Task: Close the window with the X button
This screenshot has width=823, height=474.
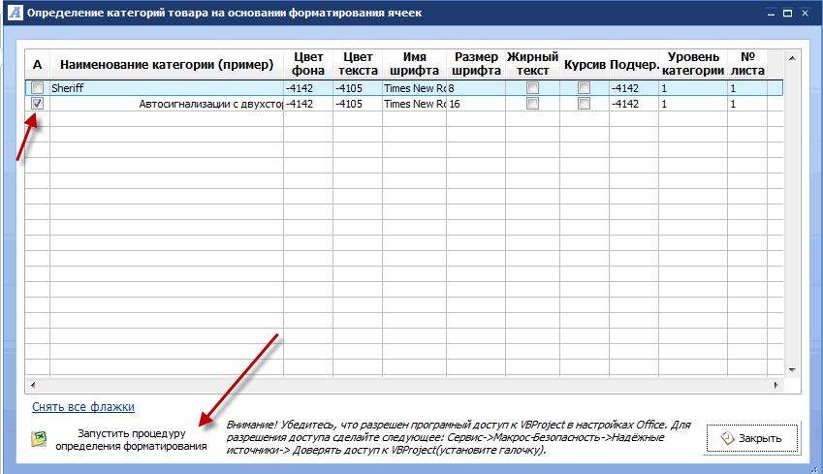Action: [x=805, y=14]
